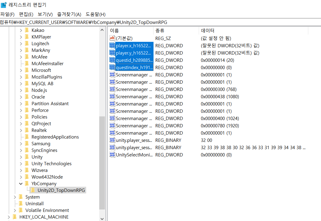Click the DWORD icon next to player.x_h16522
Screen dimensions: 321x221
point(112,45)
